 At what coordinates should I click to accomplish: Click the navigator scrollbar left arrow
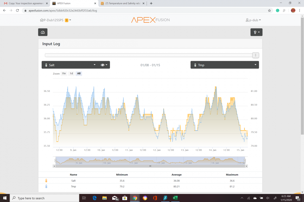coord(54,166)
